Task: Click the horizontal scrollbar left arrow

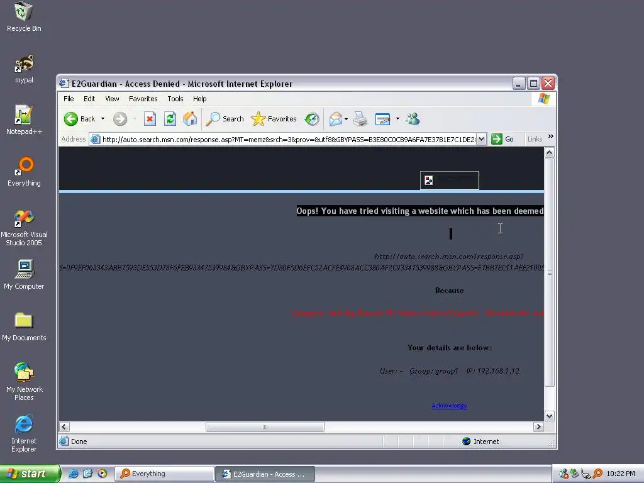Action: [x=65, y=427]
